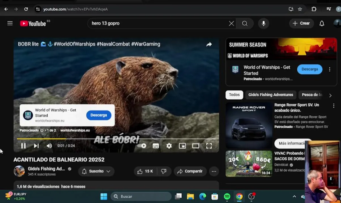The image size is (341, 203).
Task: Switch to theater mode
Action: (196, 146)
